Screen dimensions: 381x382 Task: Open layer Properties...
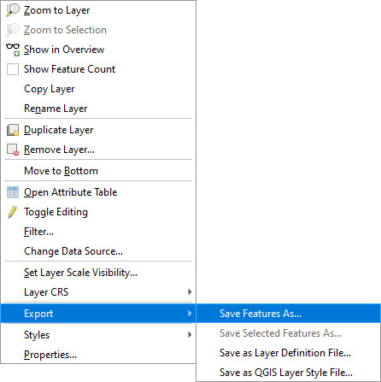(x=98, y=355)
